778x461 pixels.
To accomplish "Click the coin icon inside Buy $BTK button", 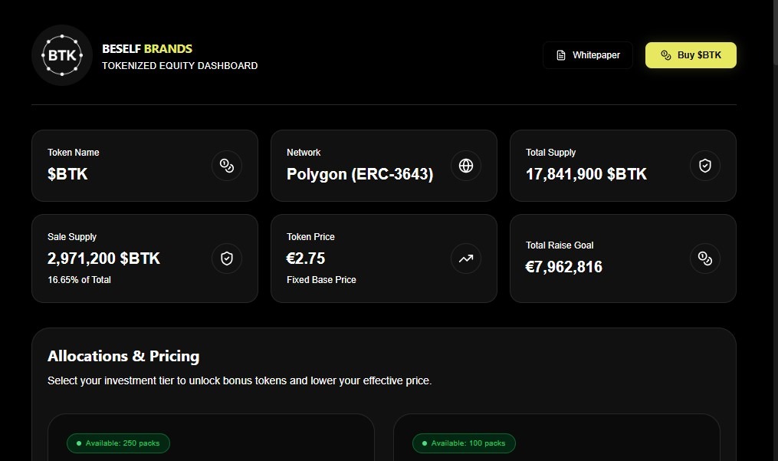I will (x=665, y=55).
